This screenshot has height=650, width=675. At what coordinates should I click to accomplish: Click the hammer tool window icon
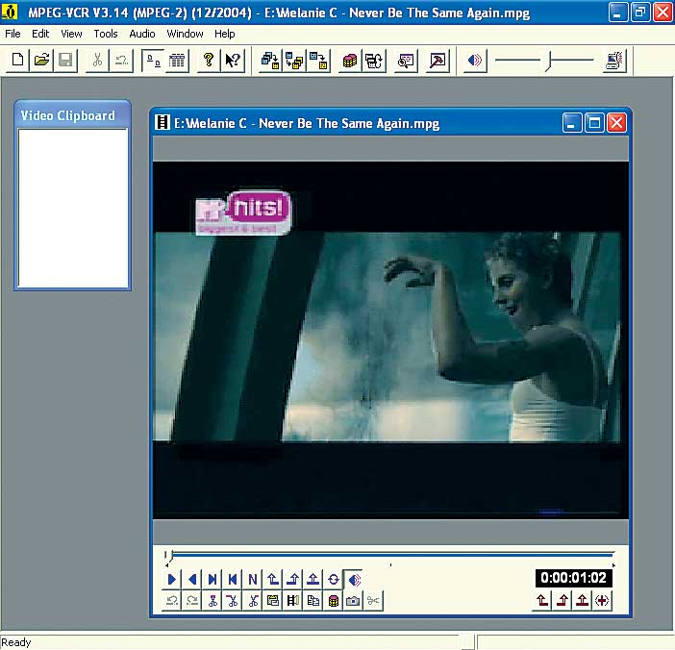pyautogui.click(x=437, y=61)
